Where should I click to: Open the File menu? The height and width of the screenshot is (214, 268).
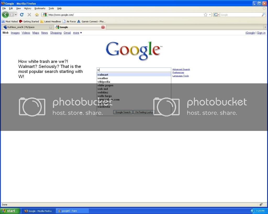(x=4, y=8)
